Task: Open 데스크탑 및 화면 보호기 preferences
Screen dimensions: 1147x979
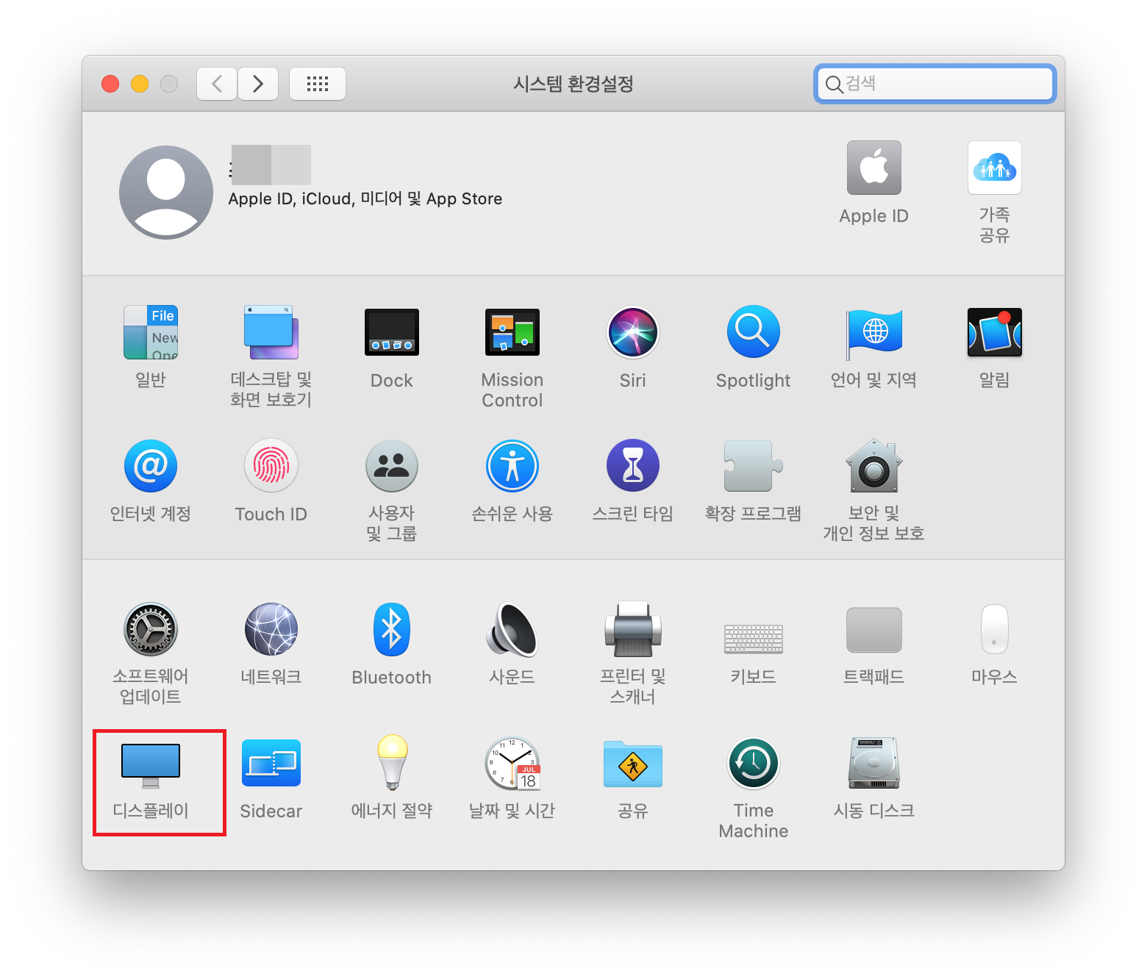Action: pos(271,332)
